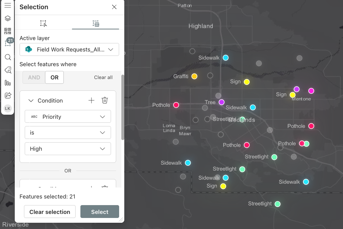Click the purple Tree map point

point(222,102)
